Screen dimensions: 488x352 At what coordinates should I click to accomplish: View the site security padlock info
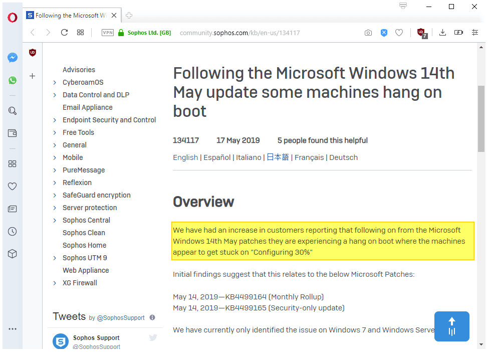click(x=121, y=33)
